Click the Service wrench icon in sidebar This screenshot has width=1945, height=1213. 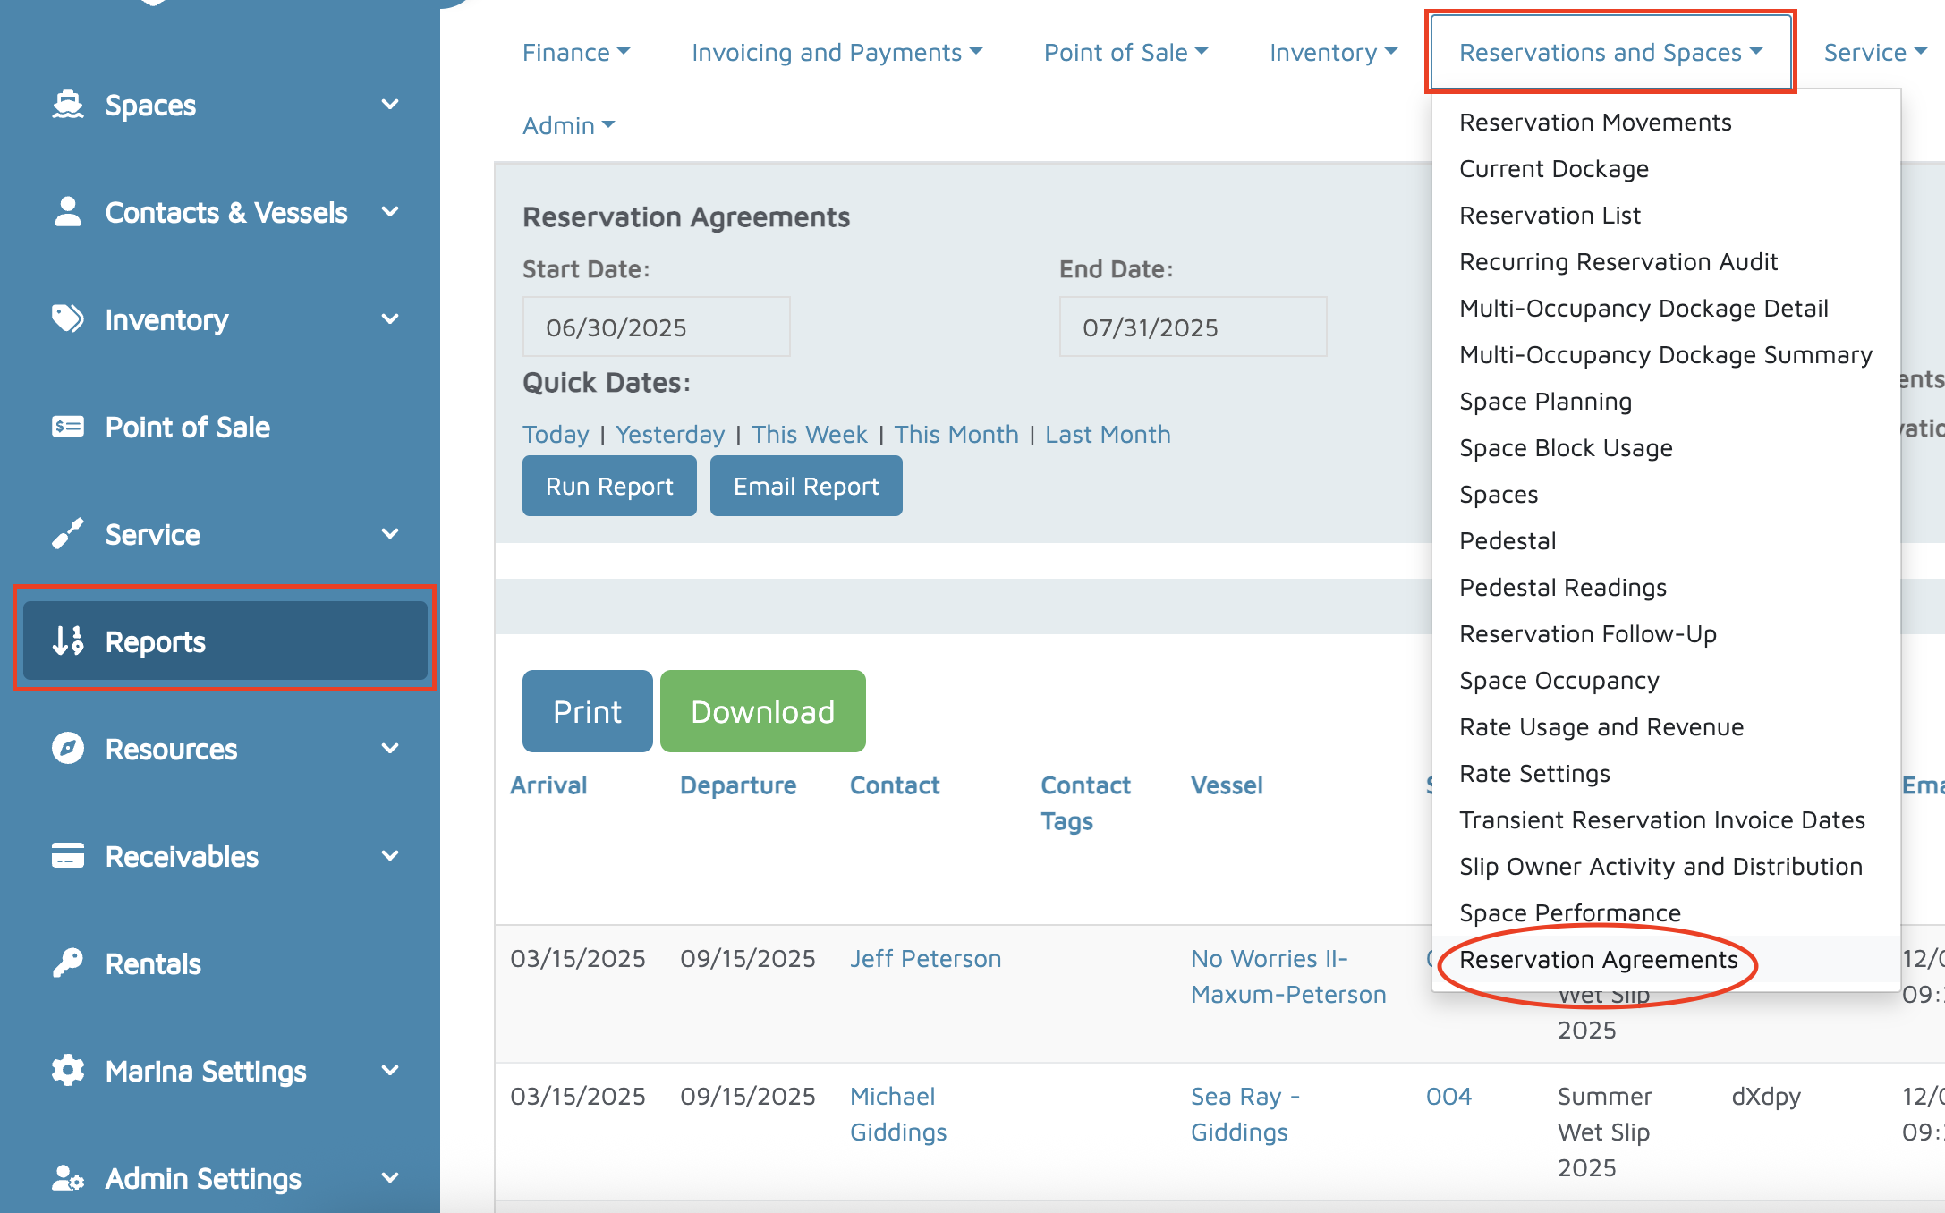[68, 534]
